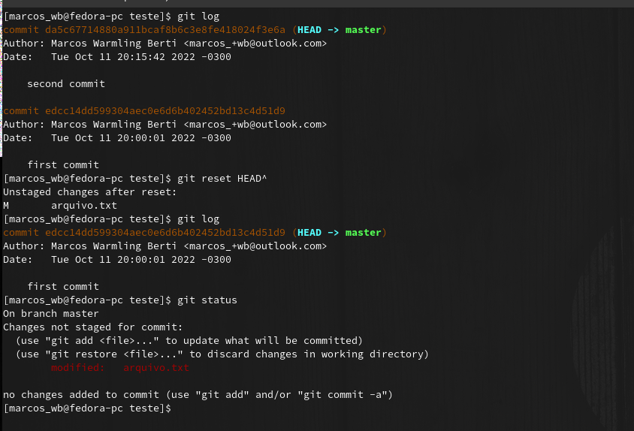The image size is (634, 431).
Task: Select the "second commit" message text
Action: (x=66, y=83)
